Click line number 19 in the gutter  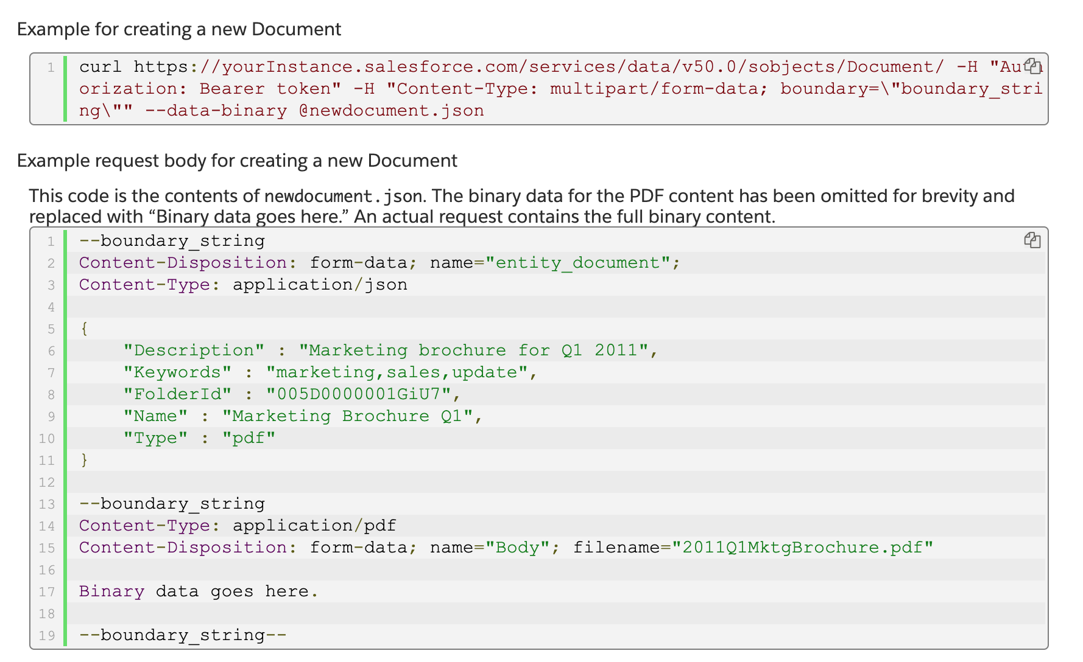tap(47, 636)
